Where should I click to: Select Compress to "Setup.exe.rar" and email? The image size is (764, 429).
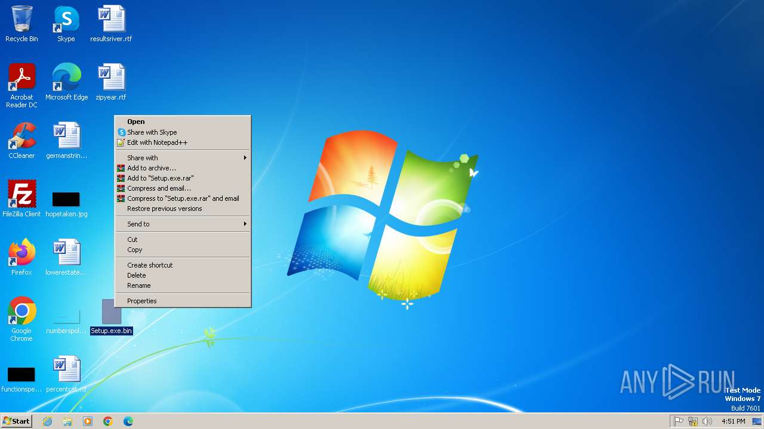[183, 198]
